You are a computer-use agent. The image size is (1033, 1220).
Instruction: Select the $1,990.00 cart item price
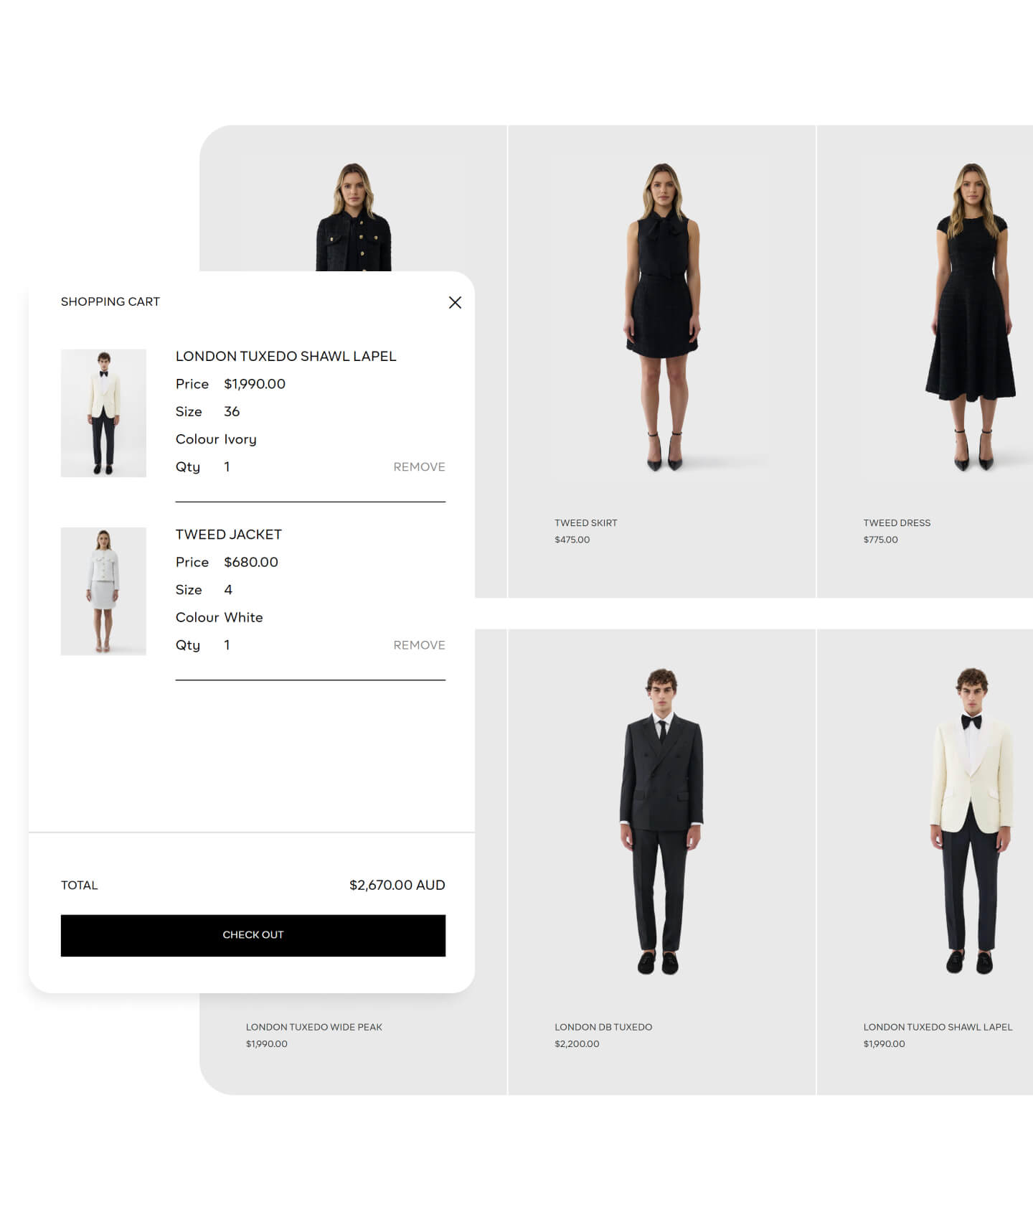tap(255, 384)
